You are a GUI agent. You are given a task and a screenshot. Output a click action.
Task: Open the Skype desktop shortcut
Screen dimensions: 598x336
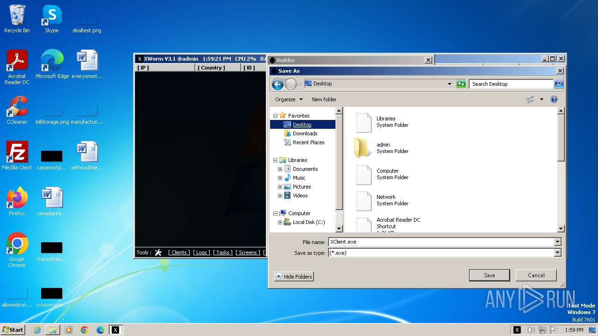click(x=52, y=19)
